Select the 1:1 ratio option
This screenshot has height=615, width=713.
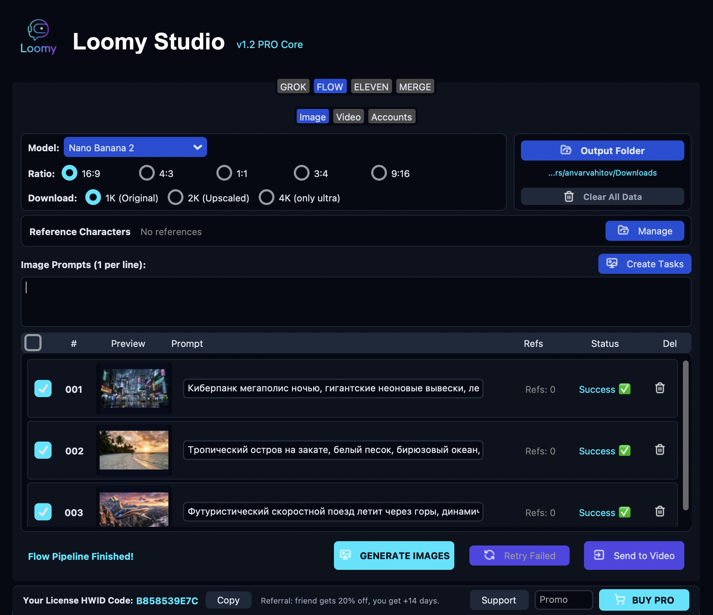(224, 173)
